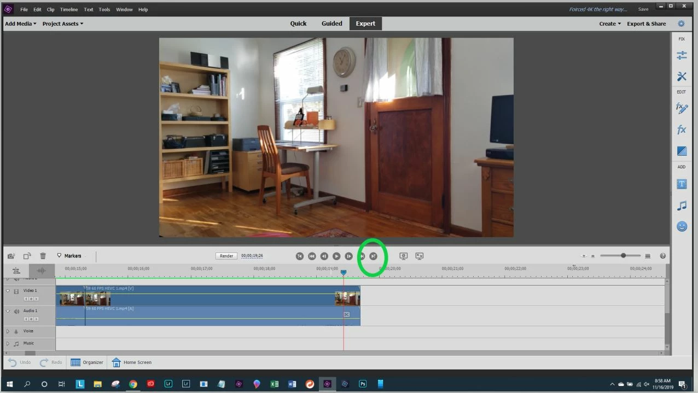
Task: Click the Undo button
Action: (x=20, y=362)
